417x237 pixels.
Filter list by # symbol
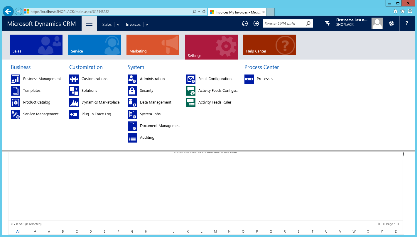point(35,231)
